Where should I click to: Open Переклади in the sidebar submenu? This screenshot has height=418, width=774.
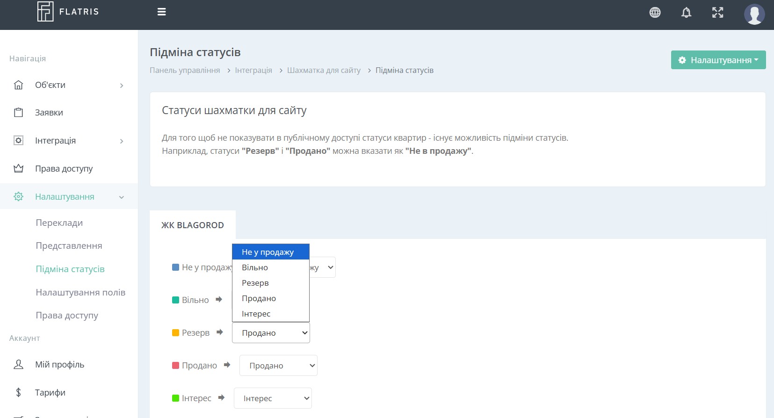pos(59,223)
